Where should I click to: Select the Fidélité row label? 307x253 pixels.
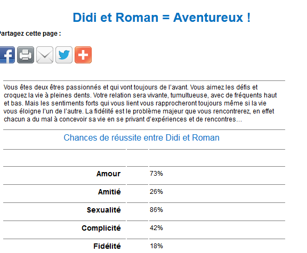107,246
